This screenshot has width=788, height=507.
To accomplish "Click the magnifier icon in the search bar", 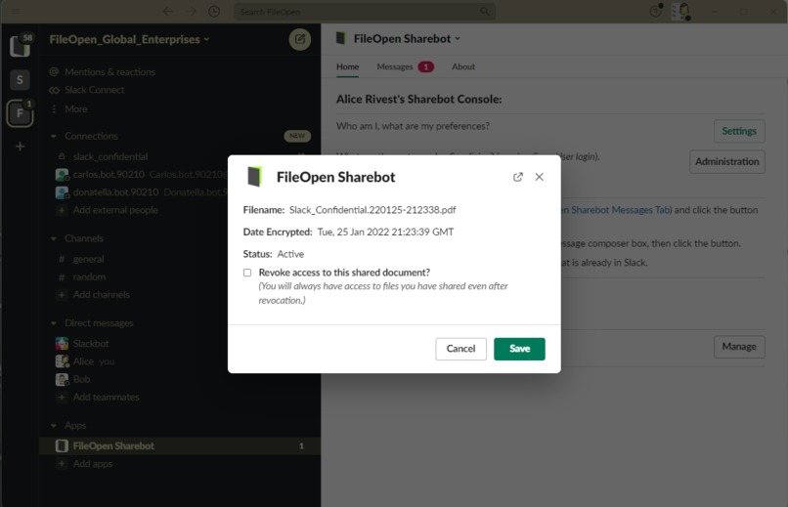I will pos(485,11).
